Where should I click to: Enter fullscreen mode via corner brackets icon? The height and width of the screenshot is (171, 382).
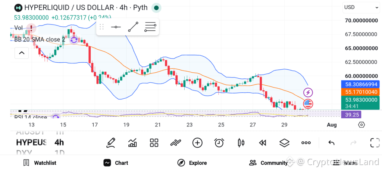[x=375, y=143]
